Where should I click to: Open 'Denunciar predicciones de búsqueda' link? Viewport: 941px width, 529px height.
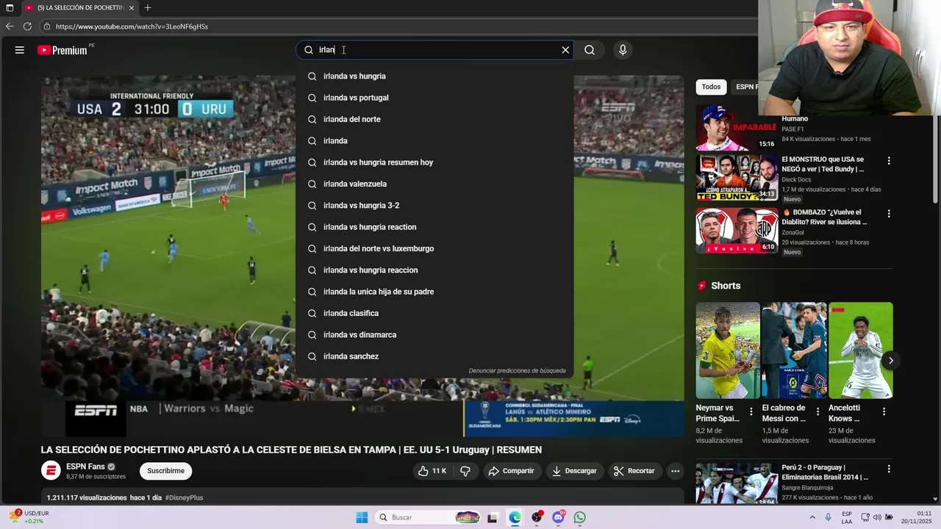coord(517,371)
